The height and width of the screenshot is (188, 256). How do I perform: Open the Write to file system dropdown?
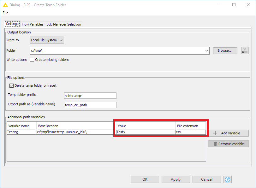pyautogui.click(x=47, y=40)
